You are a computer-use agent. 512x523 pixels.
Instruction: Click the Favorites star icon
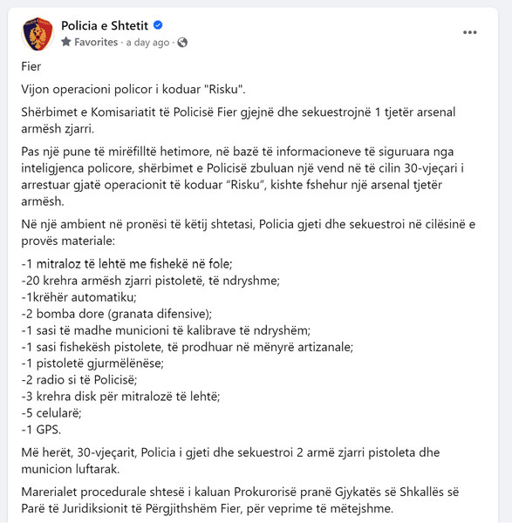coord(66,42)
